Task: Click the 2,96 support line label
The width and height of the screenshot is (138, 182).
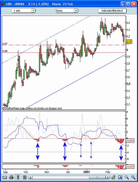Action: click(5, 51)
